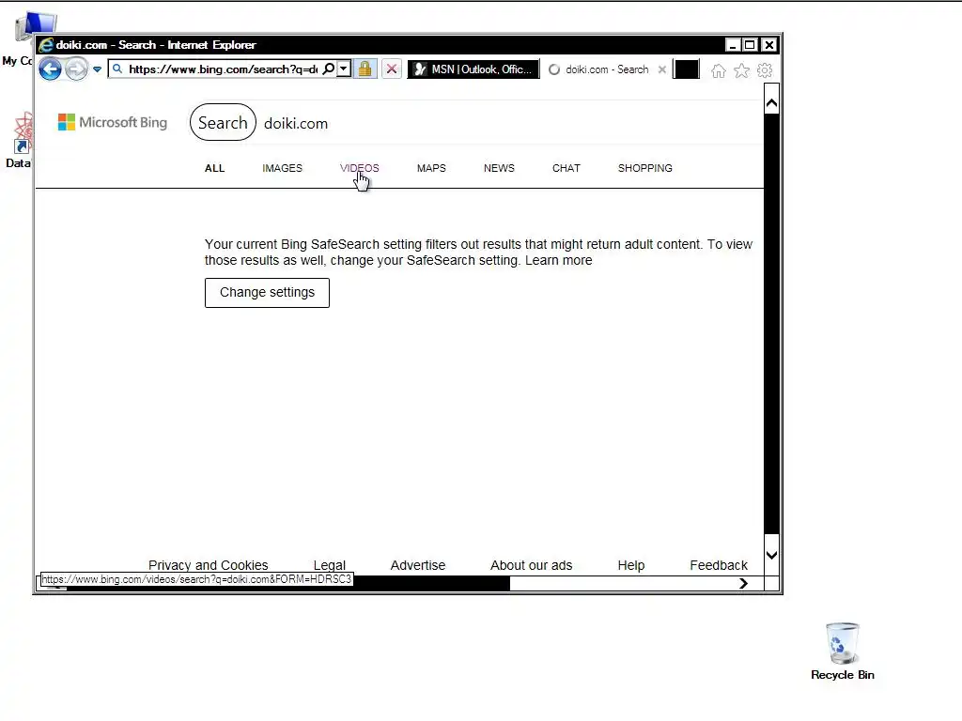Open the My Computer desktop icon
Screen dimensions: 962x721
(x=23, y=38)
